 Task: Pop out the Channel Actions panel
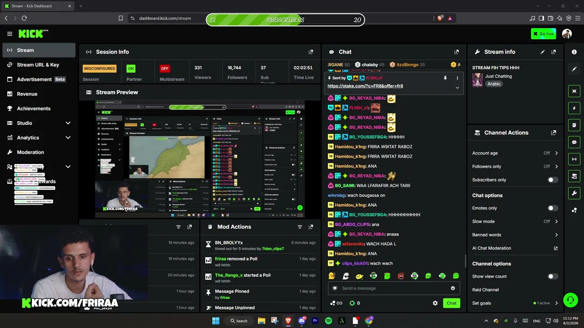tap(553, 133)
